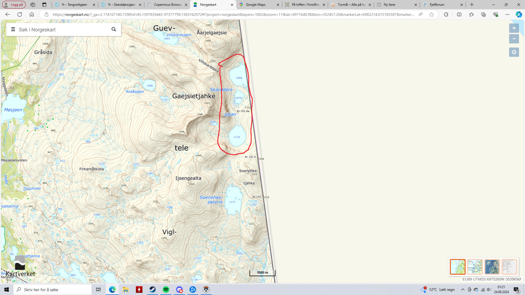525x295 pixels.
Task: Choose the second nautical-style base map thumbnail
Action: (x=475, y=267)
